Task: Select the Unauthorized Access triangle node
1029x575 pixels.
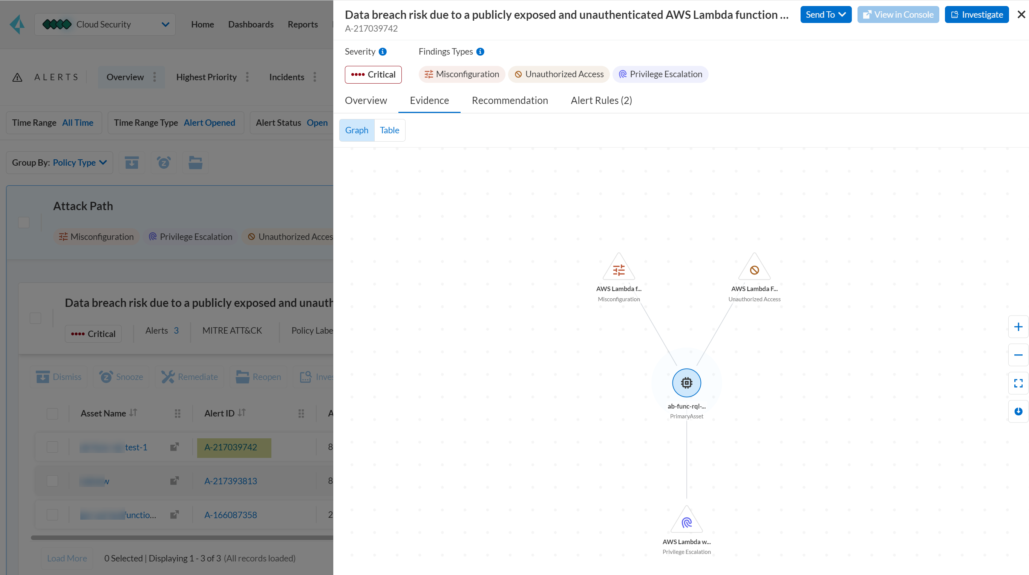Action: point(754,267)
